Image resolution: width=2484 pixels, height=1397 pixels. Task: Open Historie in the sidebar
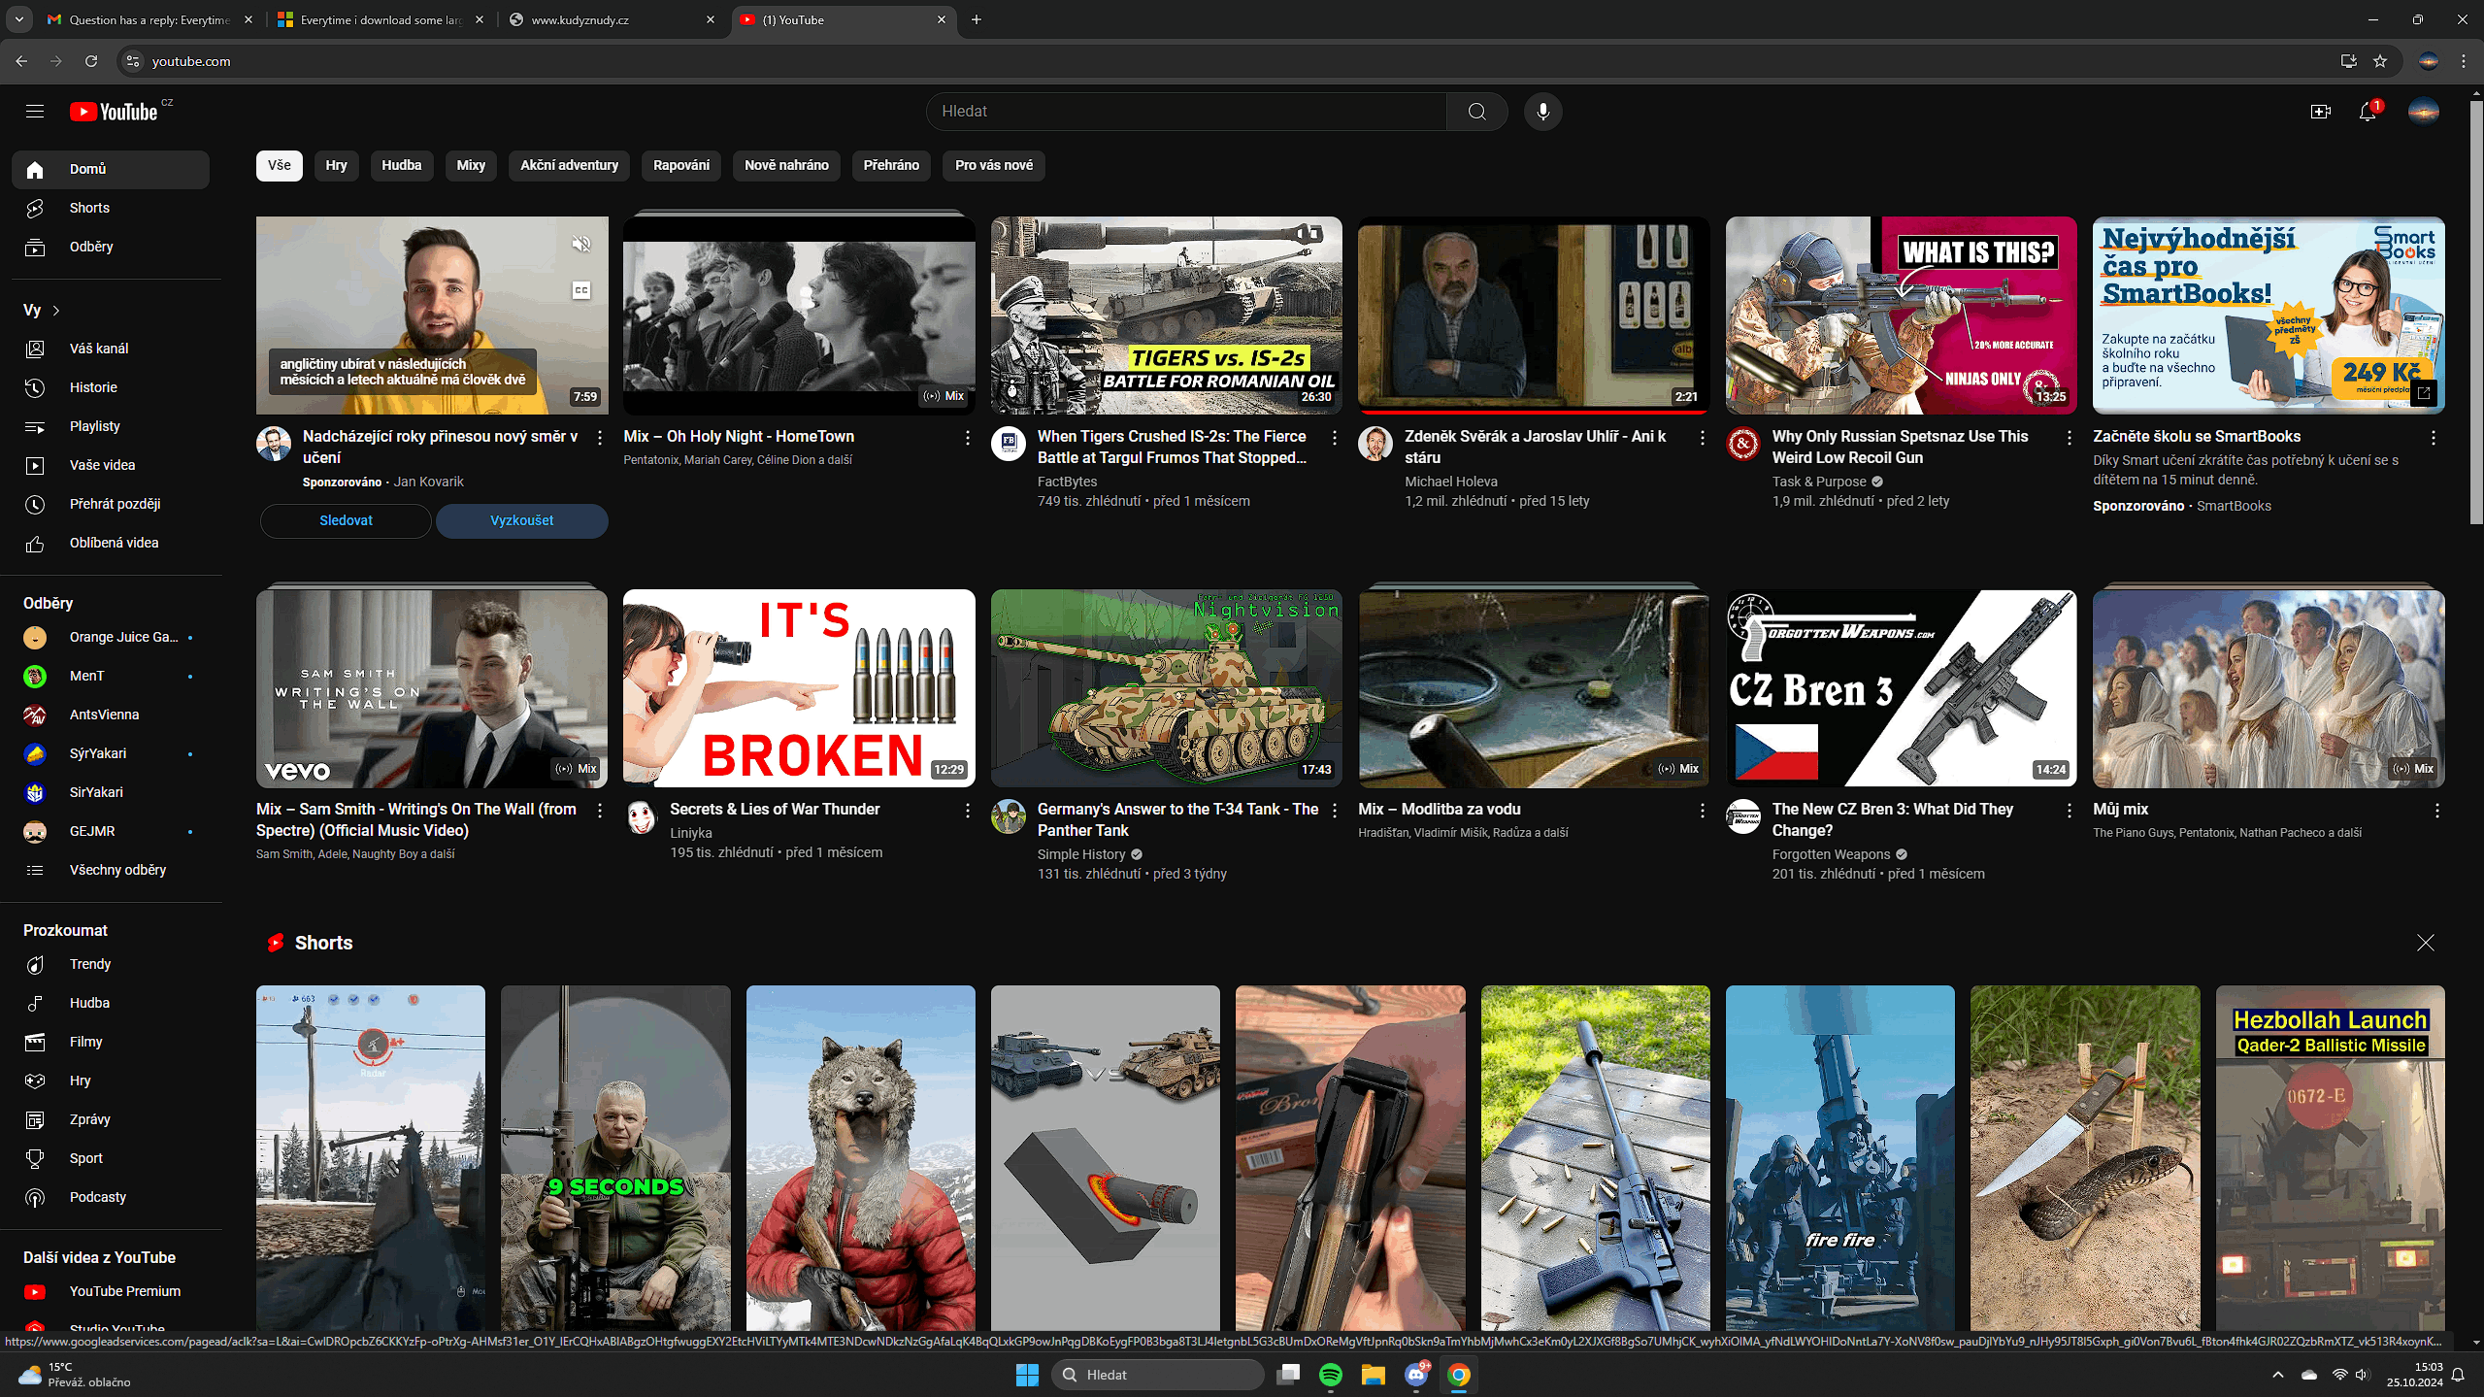[93, 387]
